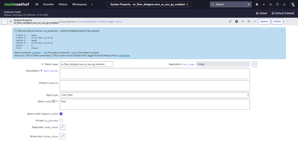Click back arrow button on form header
Image resolution: width=298 pixels, height=145 pixels.
pyautogui.click(x=4, y=22)
